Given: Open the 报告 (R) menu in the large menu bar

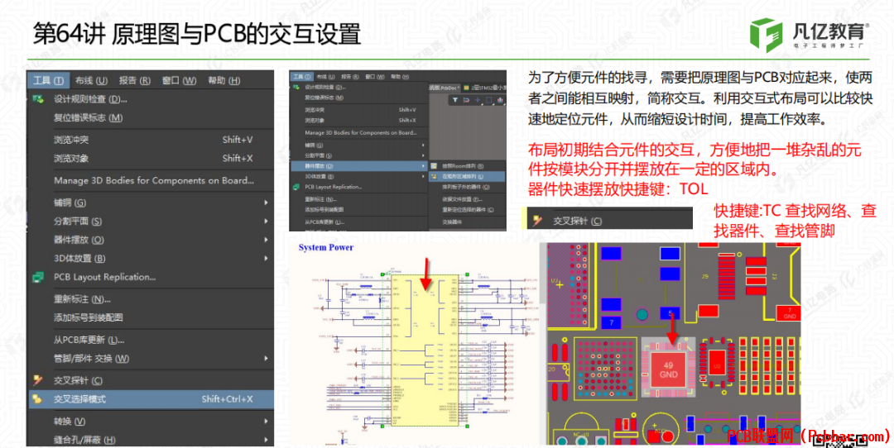Looking at the screenshot, I should pos(135,80).
